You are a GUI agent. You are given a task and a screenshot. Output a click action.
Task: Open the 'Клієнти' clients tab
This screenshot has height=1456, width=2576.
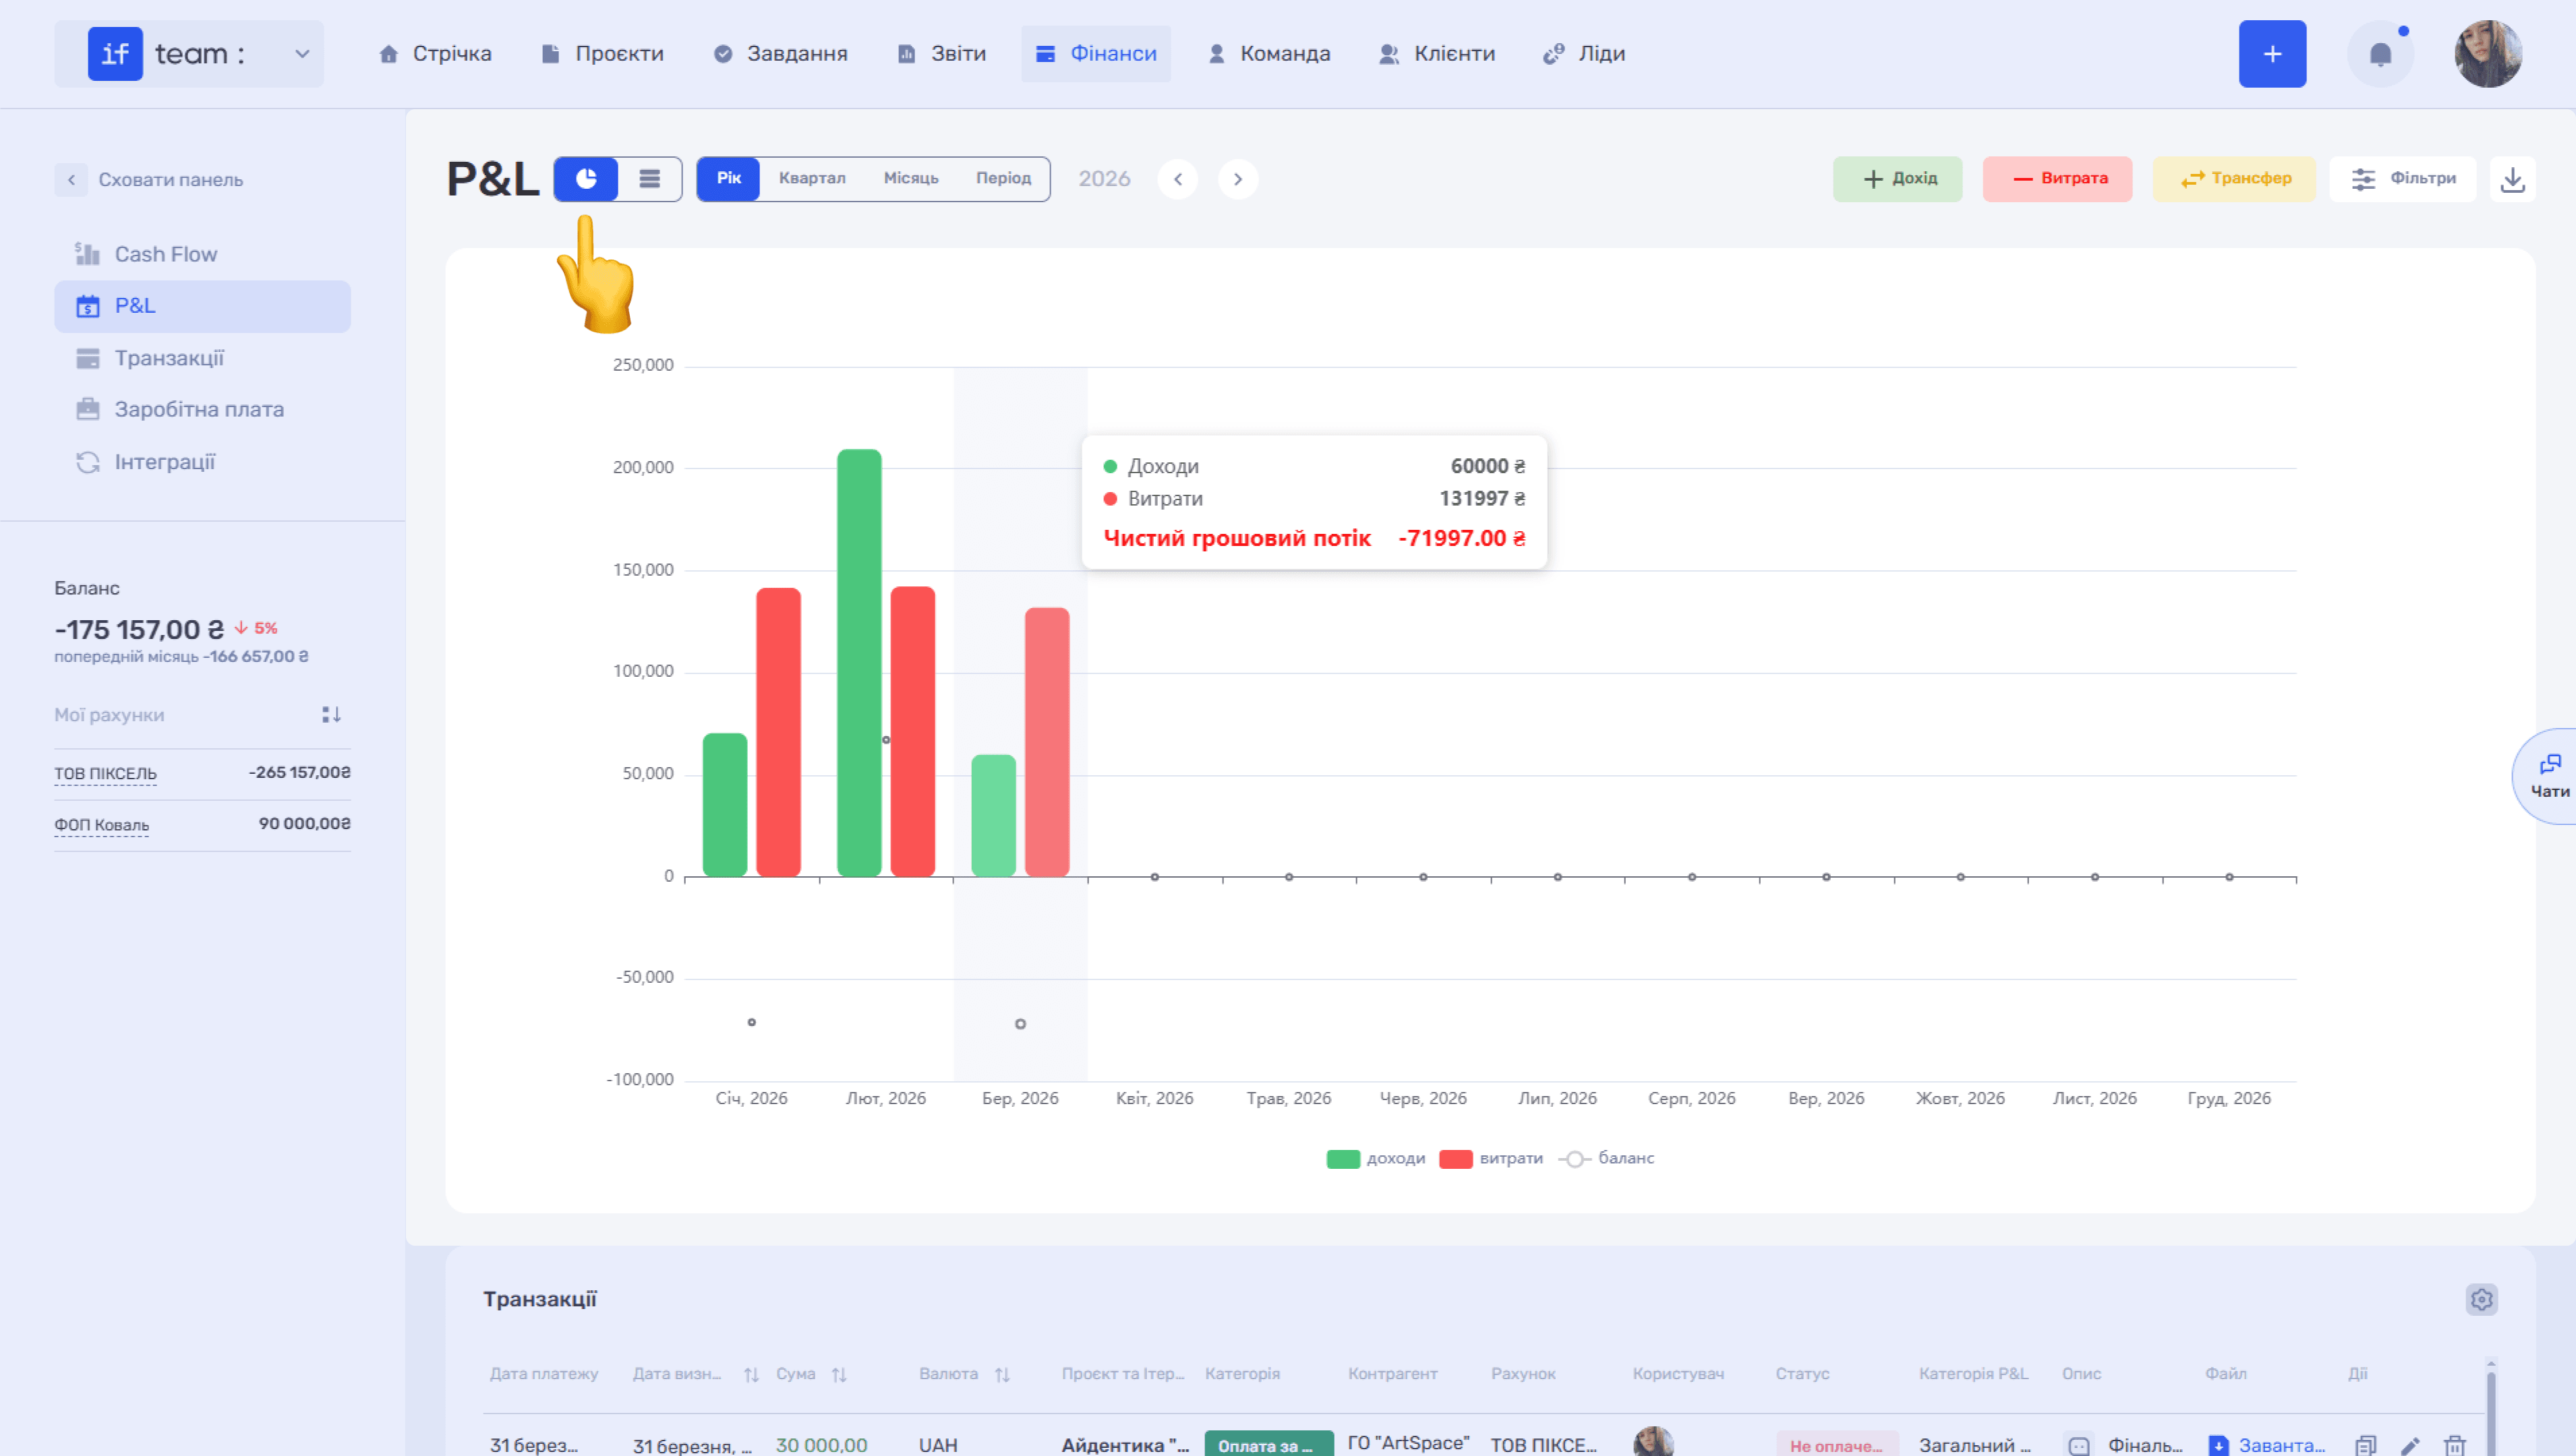point(1436,54)
